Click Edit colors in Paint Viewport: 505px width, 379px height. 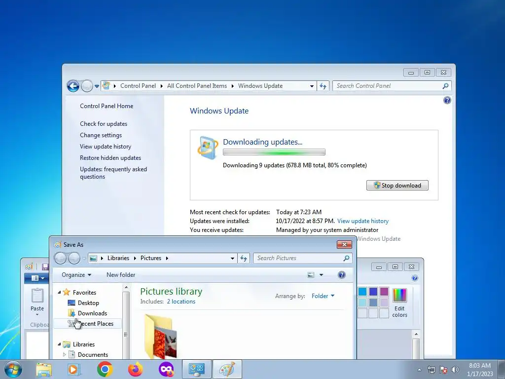[399, 303]
